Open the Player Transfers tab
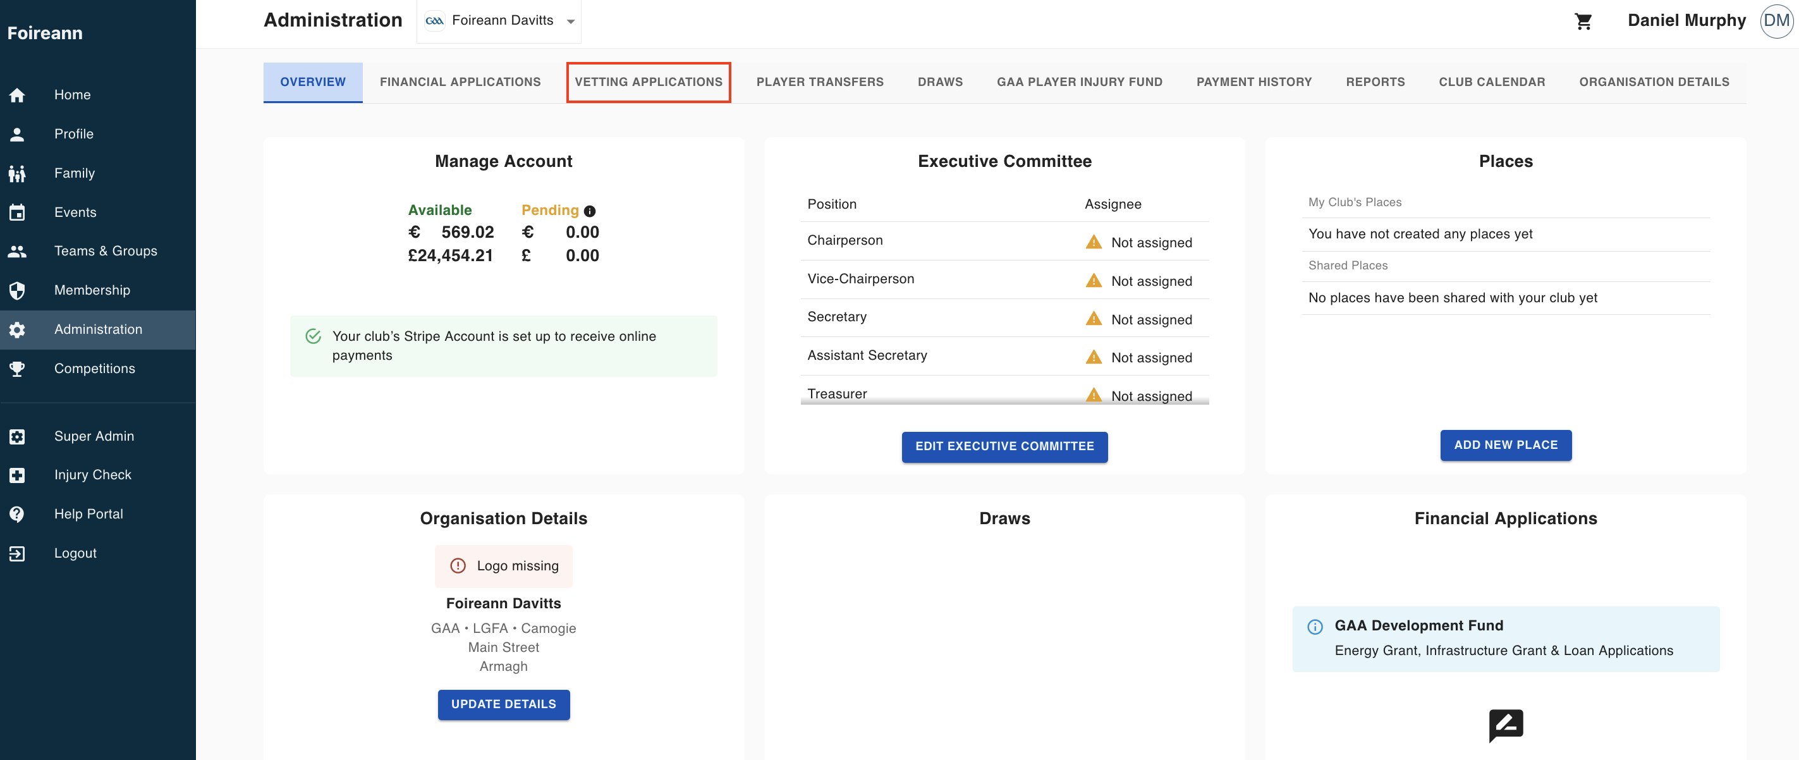Viewport: 1799px width, 760px height. (x=820, y=82)
